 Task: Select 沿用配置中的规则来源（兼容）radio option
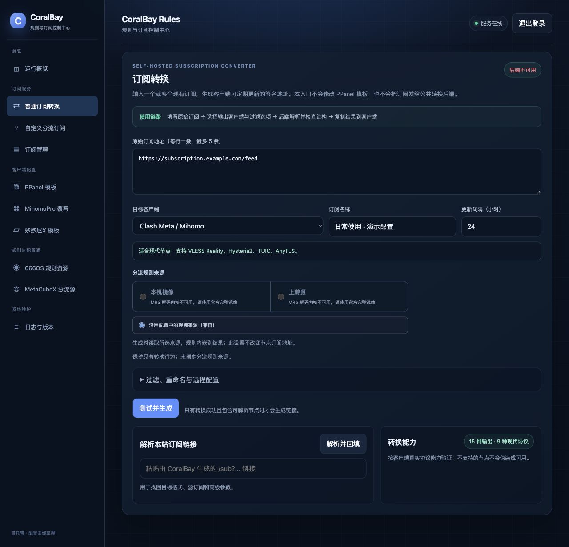[x=142, y=325]
